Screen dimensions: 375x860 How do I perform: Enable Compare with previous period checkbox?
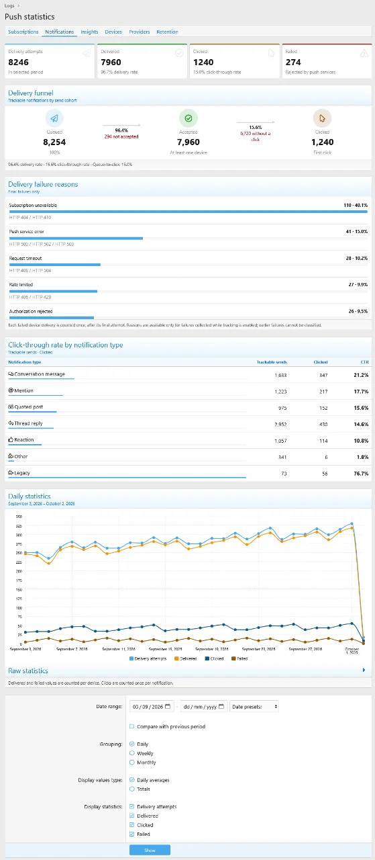131,726
